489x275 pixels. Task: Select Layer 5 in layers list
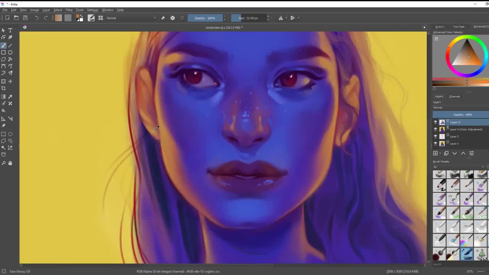(461, 122)
